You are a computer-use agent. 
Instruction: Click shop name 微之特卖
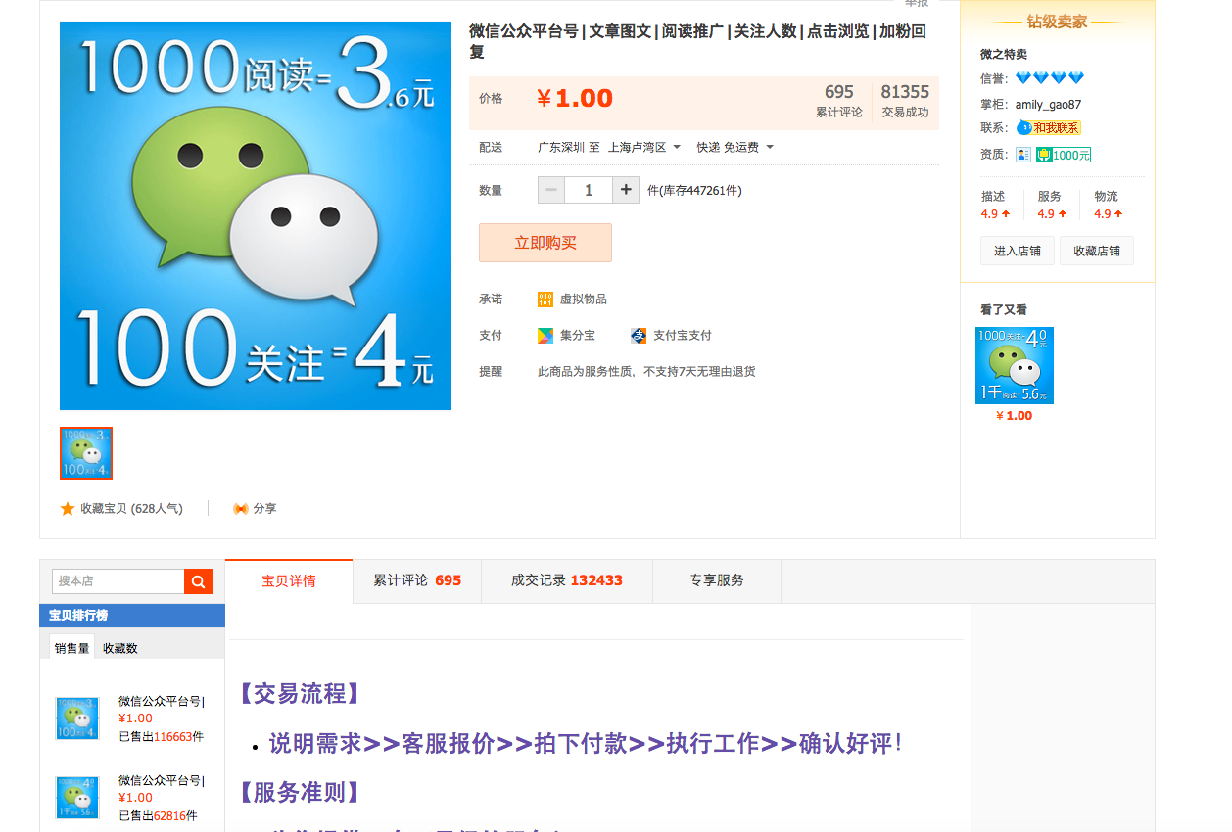point(1004,54)
